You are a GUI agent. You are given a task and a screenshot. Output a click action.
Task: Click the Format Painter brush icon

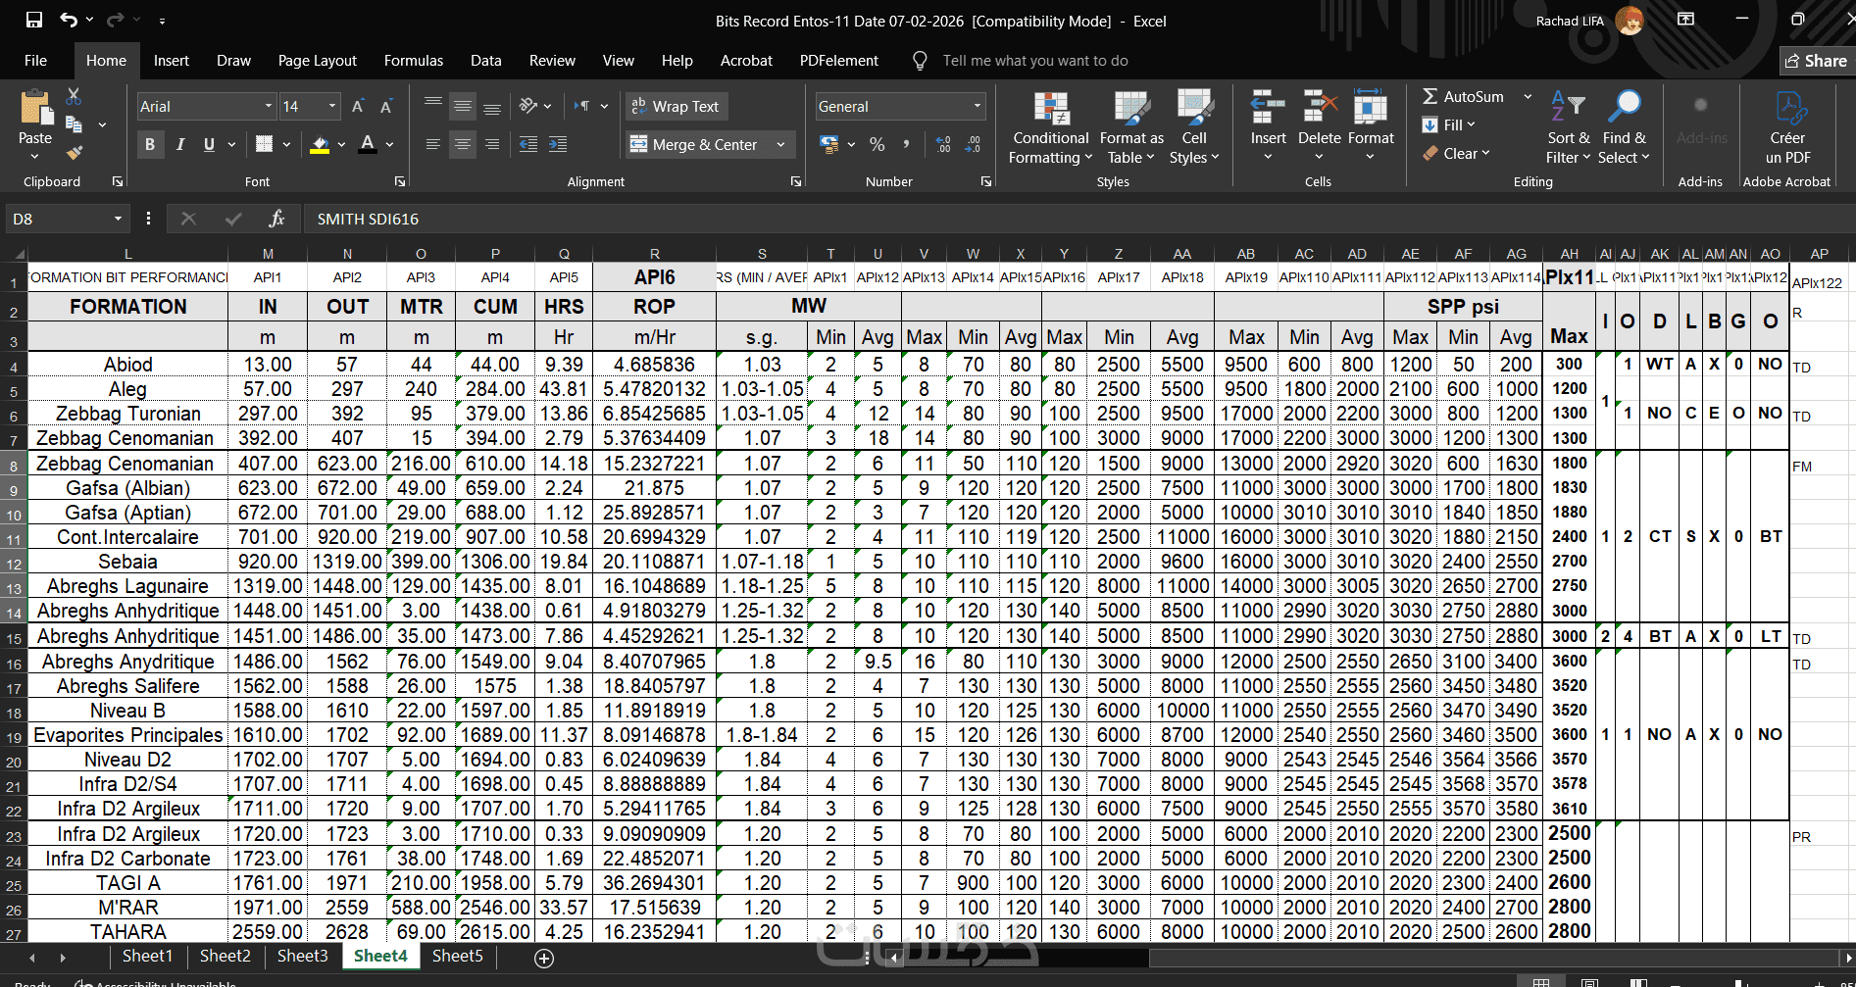tap(74, 152)
